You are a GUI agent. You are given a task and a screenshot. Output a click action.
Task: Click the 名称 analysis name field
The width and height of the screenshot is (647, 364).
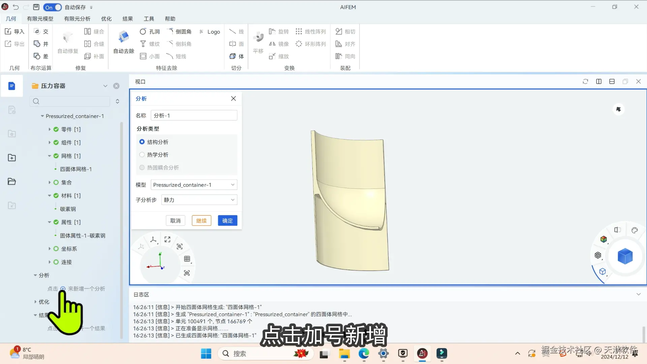pyautogui.click(x=194, y=115)
